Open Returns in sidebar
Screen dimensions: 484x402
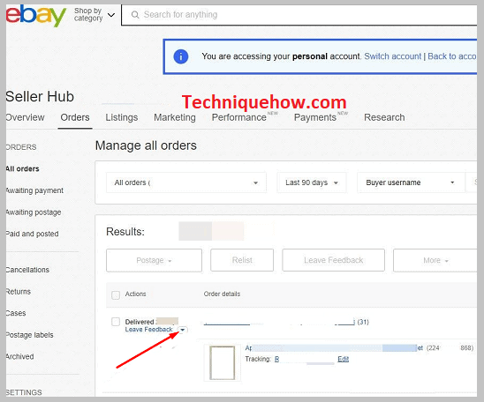click(19, 292)
